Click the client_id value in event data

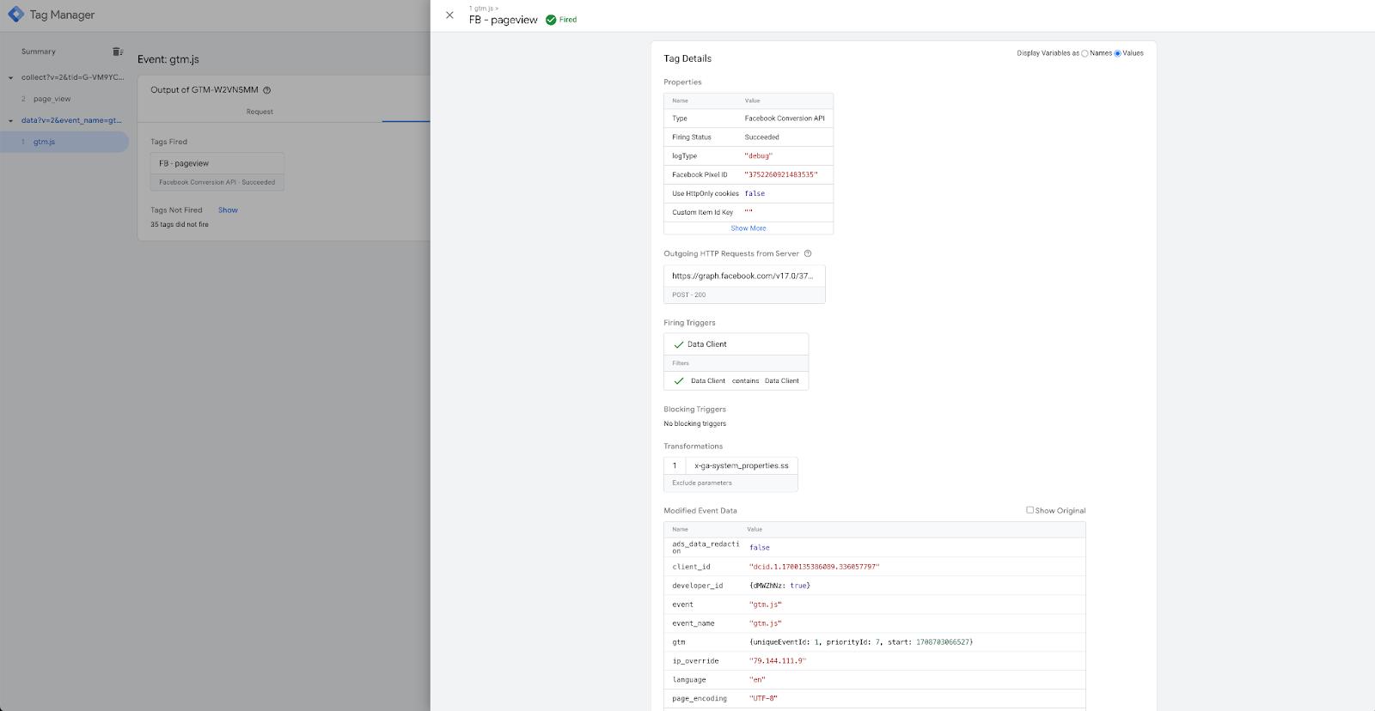(x=815, y=567)
